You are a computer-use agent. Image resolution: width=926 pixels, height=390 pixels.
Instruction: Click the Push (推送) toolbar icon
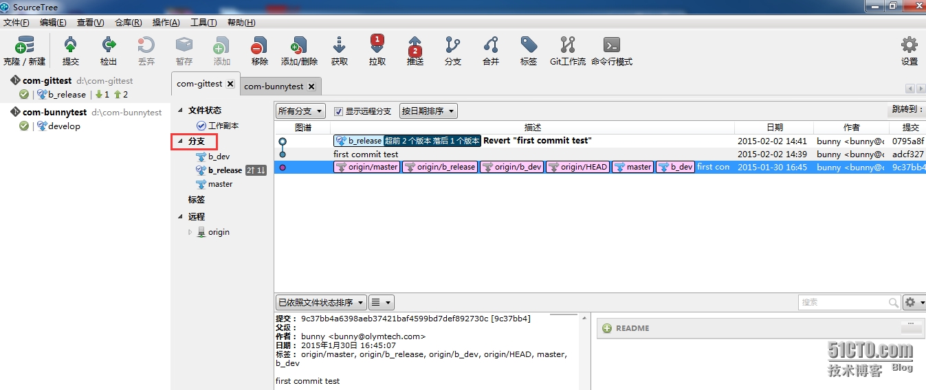pos(415,46)
